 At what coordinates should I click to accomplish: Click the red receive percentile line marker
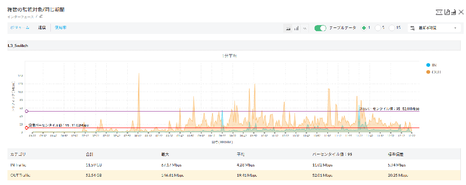(27, 128)
